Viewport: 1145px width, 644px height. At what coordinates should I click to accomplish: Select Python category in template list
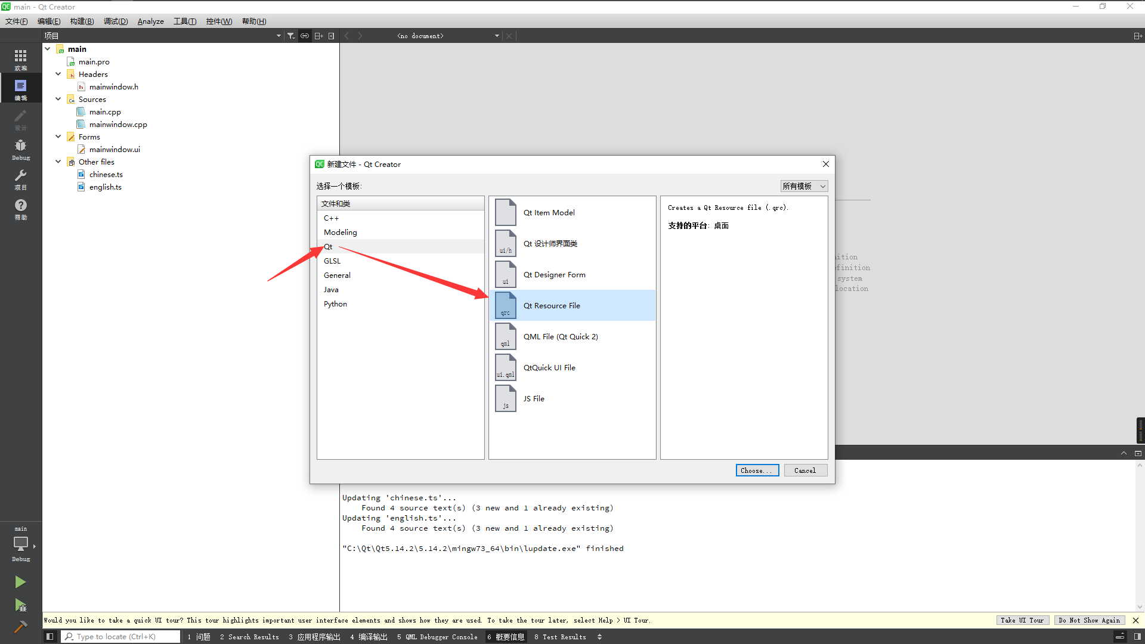pyautogui.click(x=400, y=304)
